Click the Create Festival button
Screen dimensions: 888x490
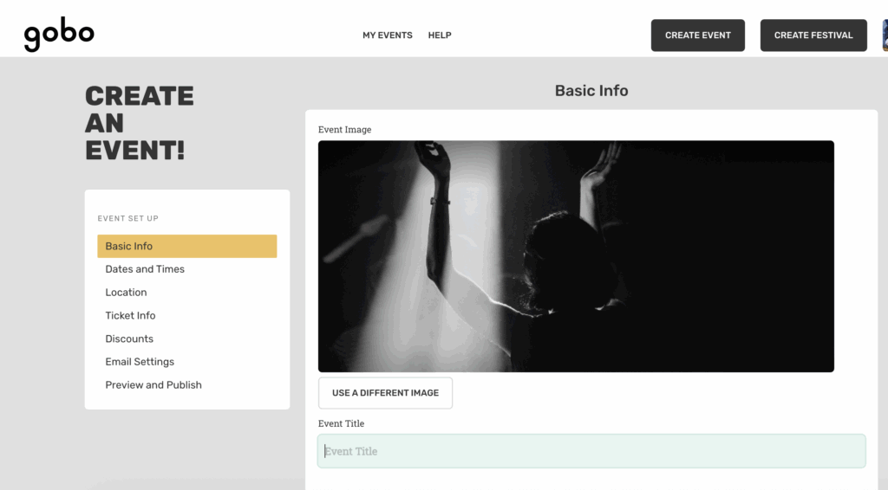[813, 35]
